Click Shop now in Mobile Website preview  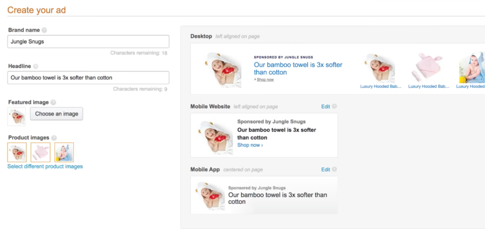[250, 145]
